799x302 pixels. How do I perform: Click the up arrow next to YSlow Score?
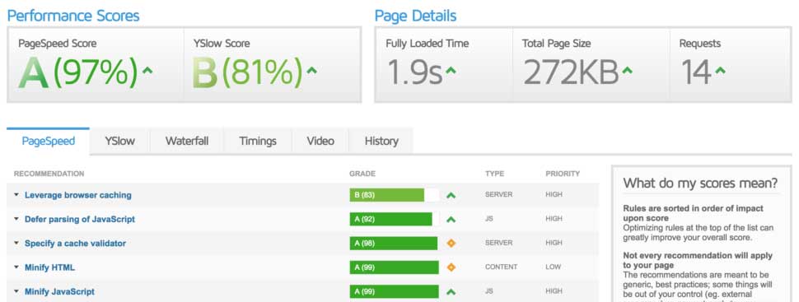[x=312, y=70]
